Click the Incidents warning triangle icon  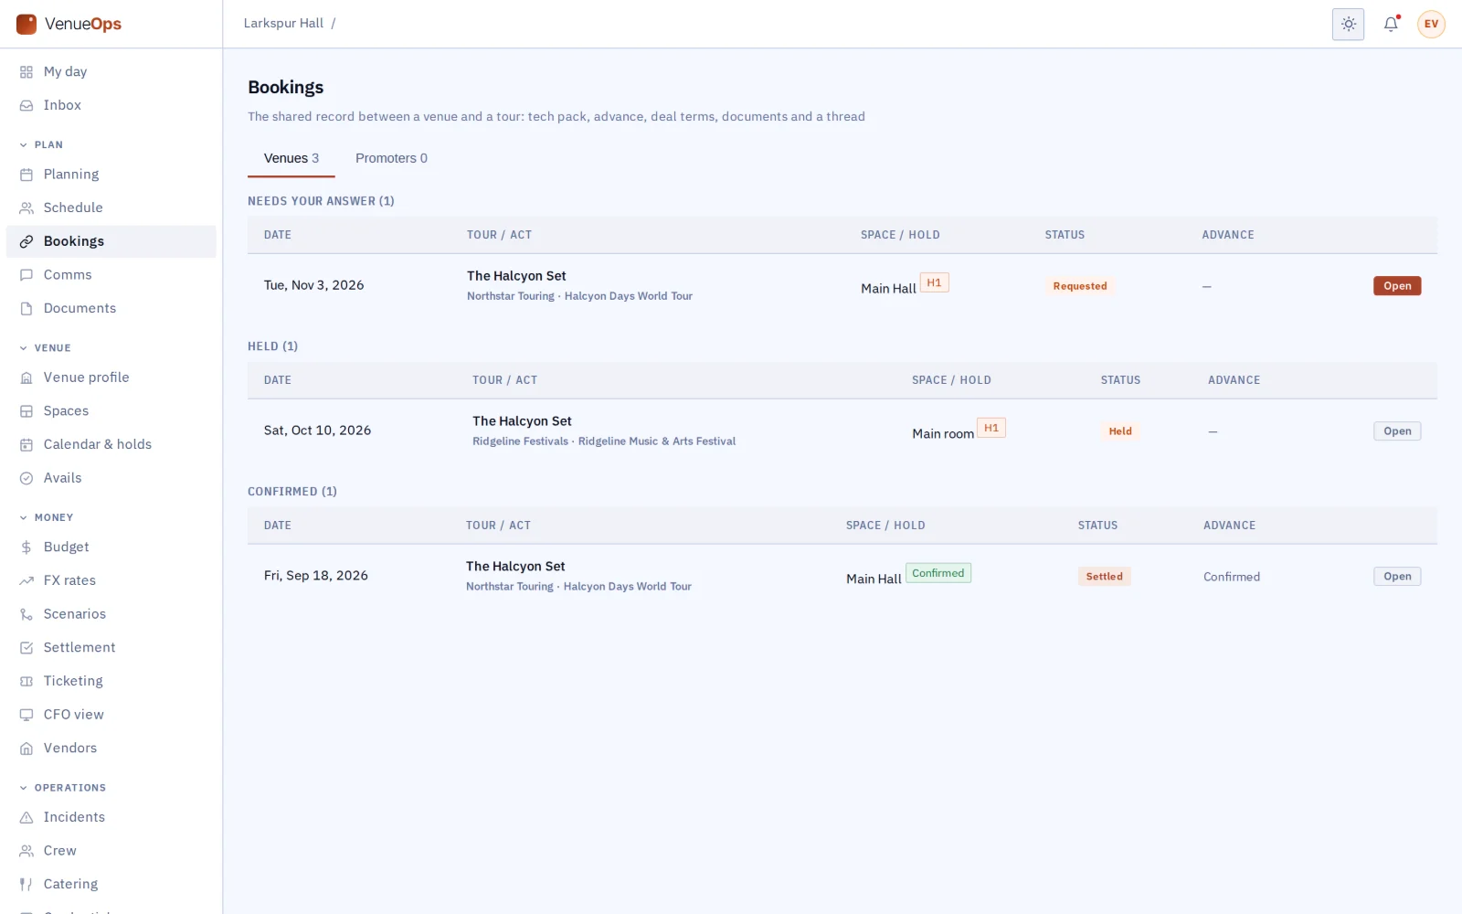point(26,817)
